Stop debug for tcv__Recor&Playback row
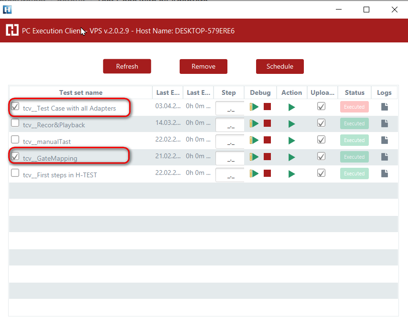Viewport: 408px width, 326px height. [x=267, y=124]
